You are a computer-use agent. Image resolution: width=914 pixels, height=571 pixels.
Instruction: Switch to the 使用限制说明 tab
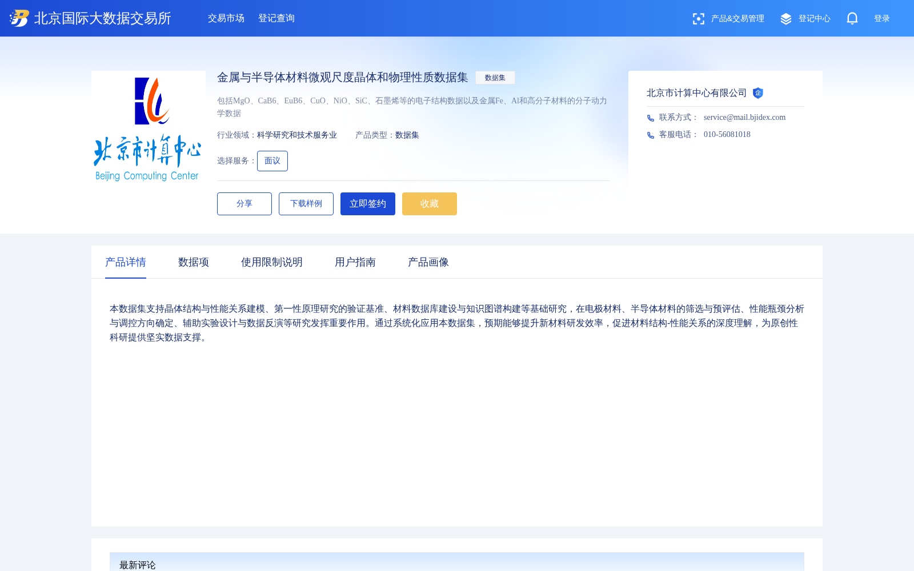click(x=272, y=262)
